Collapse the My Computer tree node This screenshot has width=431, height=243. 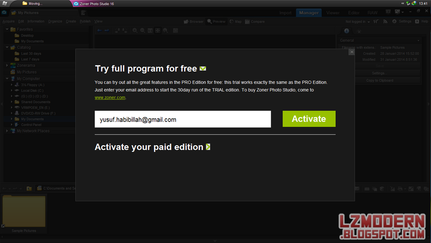7,78
